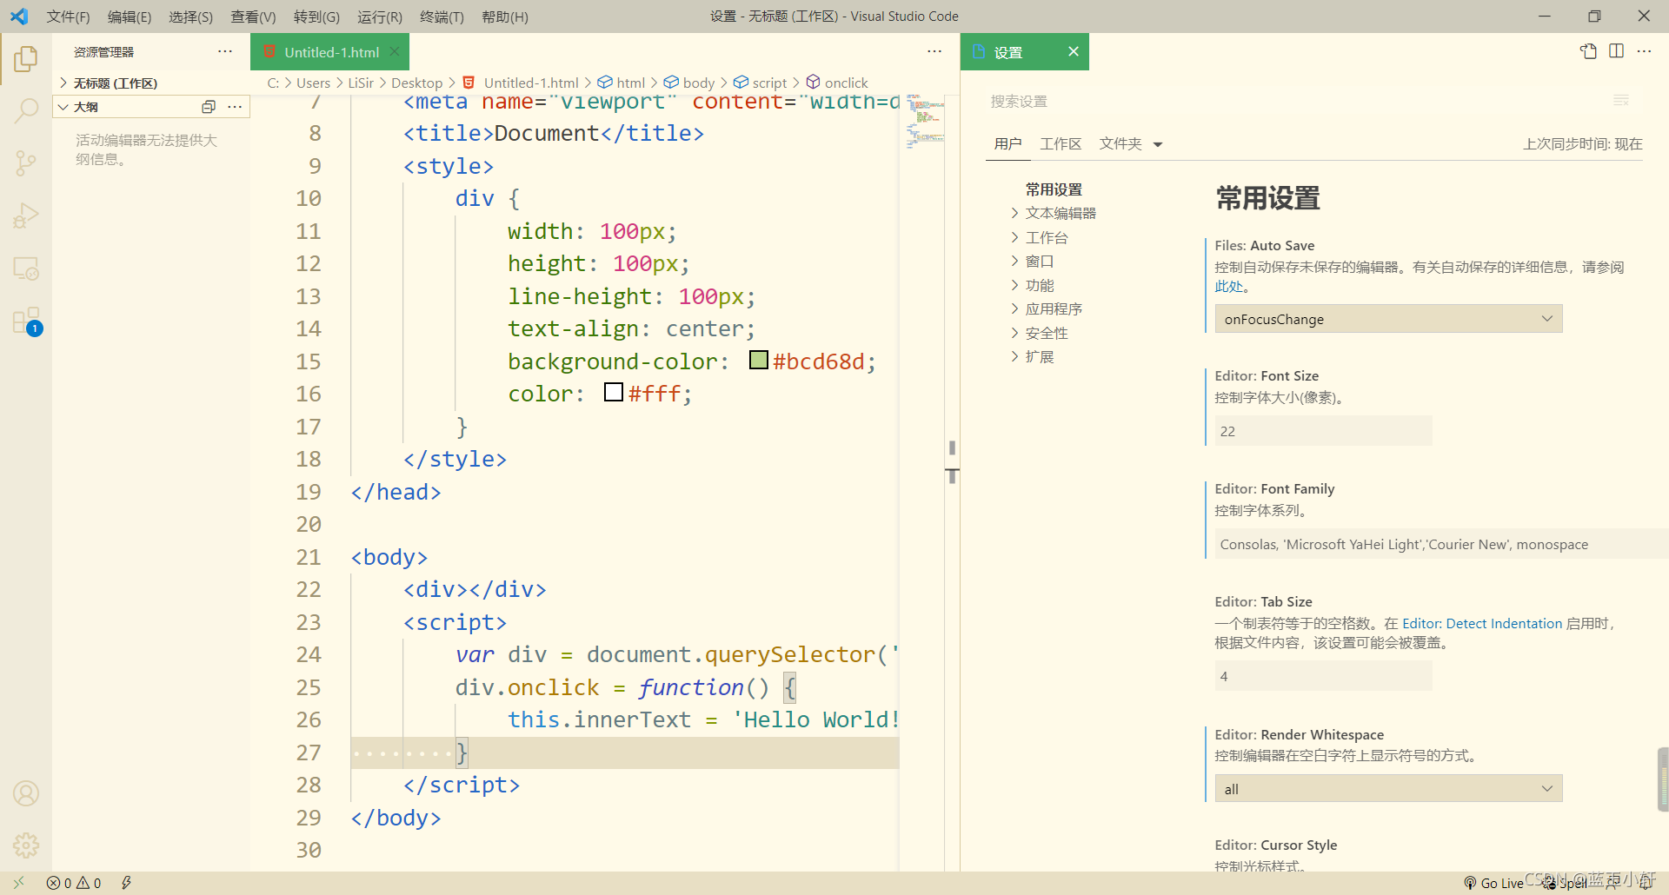Expand 应用程序 settings category

[1054, 308]
